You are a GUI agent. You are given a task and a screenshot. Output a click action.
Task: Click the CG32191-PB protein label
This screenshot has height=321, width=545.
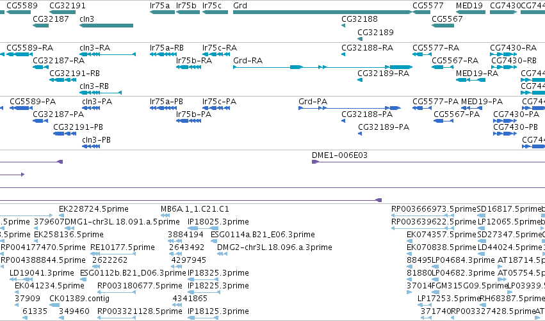[x=78, y=127]
